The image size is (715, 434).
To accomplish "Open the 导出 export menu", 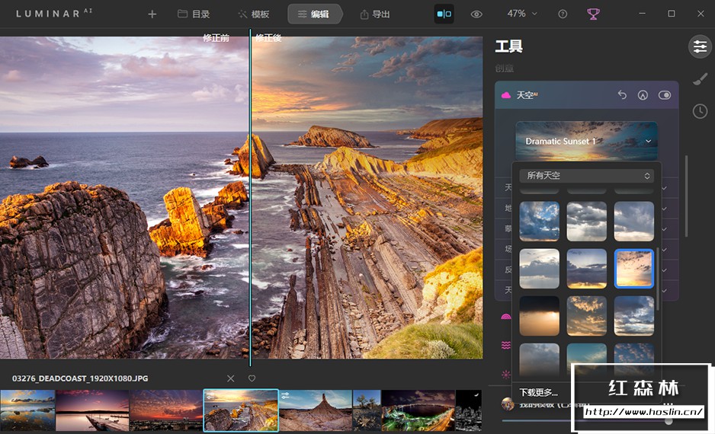I will click(x=375, y=14).
